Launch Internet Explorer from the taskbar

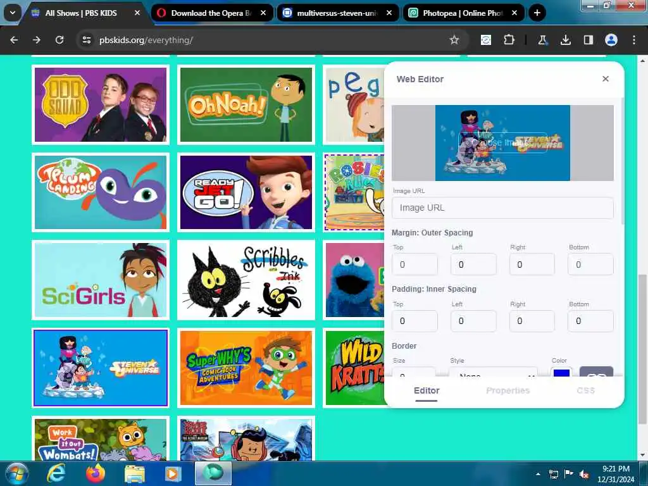tap(56, 474)
